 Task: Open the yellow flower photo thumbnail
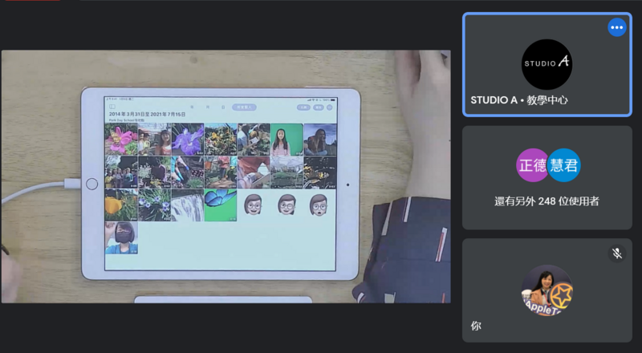[121, 205]
